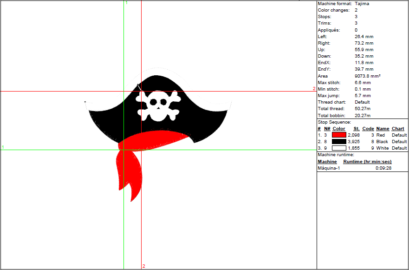Image resolution: width=409 pixels, height=270 pixels.
Task: Click the Tajima machine format value
Action: [362, 4]
